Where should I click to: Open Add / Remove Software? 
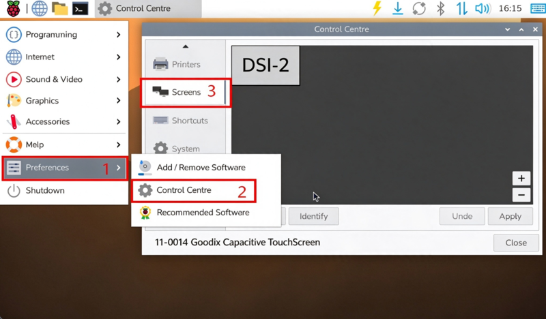206,167
